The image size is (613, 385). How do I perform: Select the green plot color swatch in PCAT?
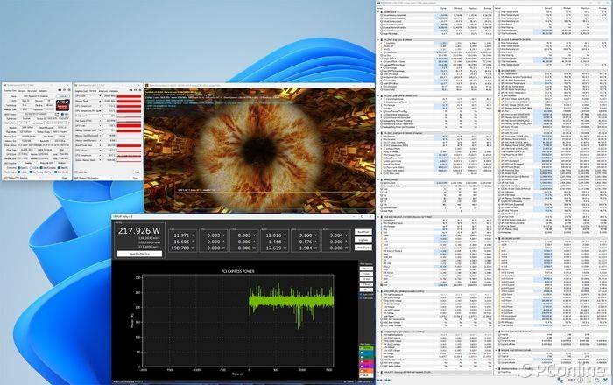[x=366, y=348]
